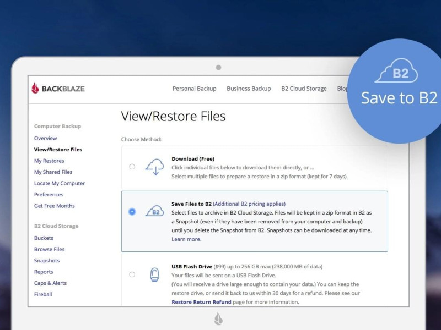Click Additional B2 pricing applies link
This screenshot has height=330, width=441.
point(249,204)
